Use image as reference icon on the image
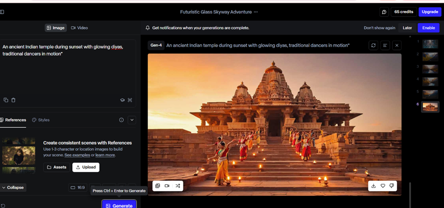The image size is (444, 208). click(x=158, y=186)
